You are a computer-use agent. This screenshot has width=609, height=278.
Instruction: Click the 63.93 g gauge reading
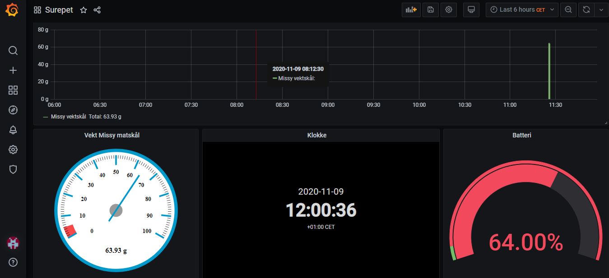pyautogui.click(x=116, y=250)
